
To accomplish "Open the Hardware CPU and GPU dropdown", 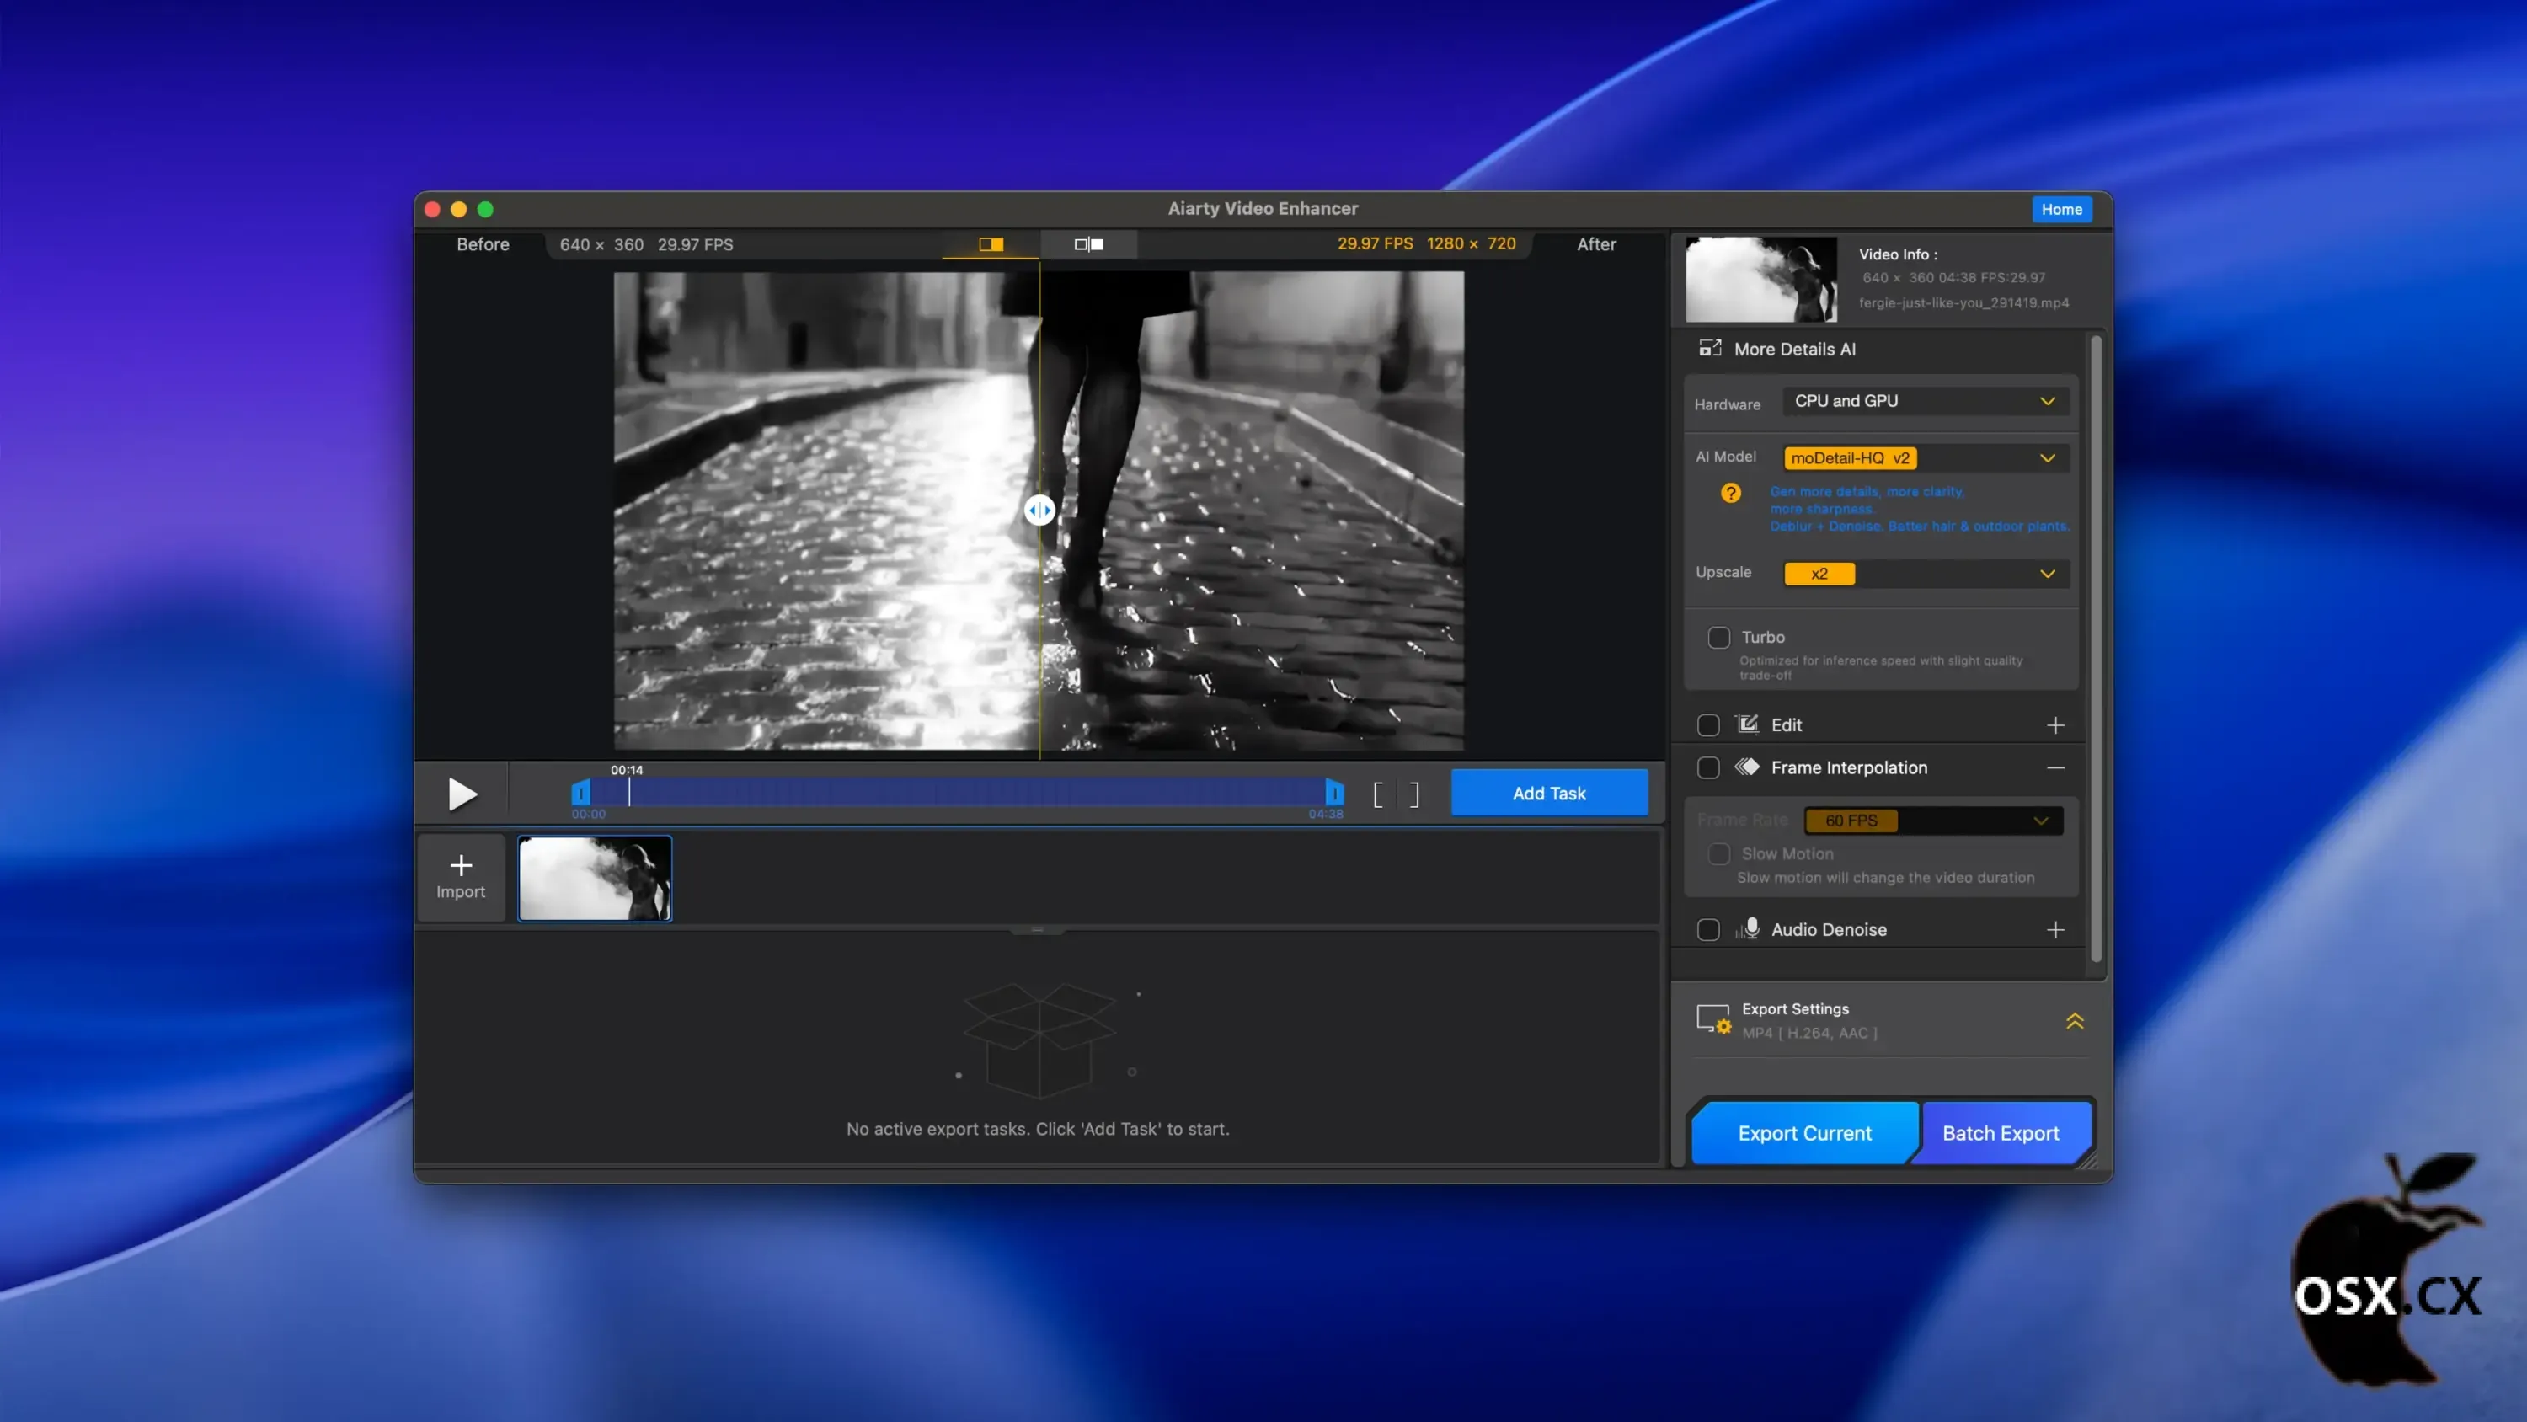I will click(x=1926, y=401).
